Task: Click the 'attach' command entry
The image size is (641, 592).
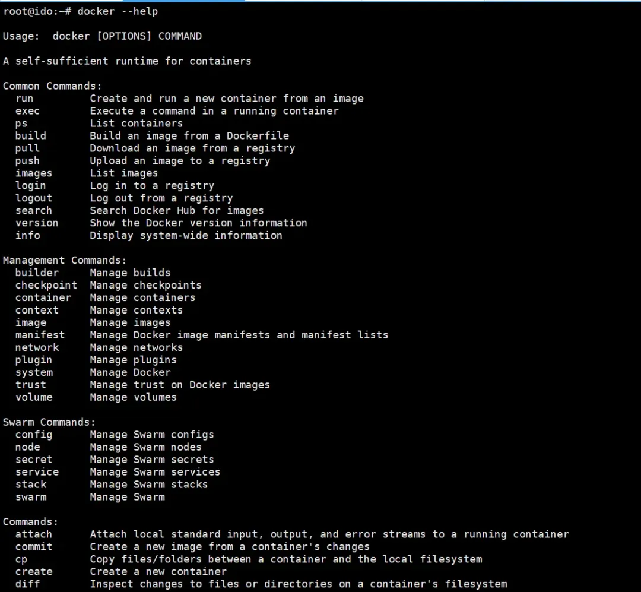Action: click(34, 534)
